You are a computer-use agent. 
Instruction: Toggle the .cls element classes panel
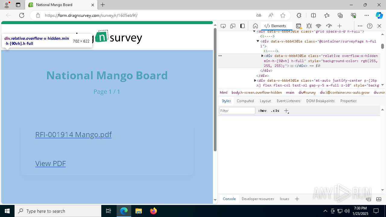coord(275,111)
